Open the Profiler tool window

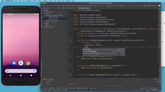coord(72,88)
